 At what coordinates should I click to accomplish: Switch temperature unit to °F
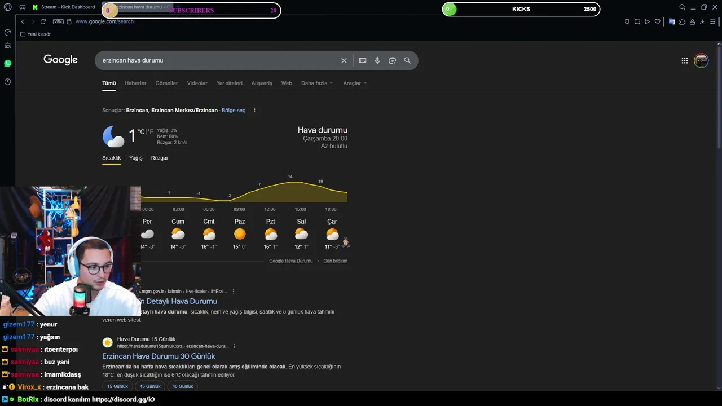pyautogui.click(x=150, y=132)
